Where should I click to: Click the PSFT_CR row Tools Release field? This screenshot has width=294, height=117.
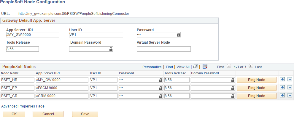177,96
